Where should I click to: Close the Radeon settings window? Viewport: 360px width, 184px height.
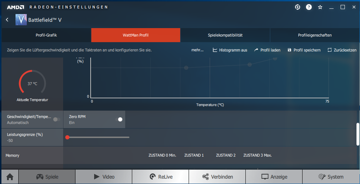[x=354, y=7]
